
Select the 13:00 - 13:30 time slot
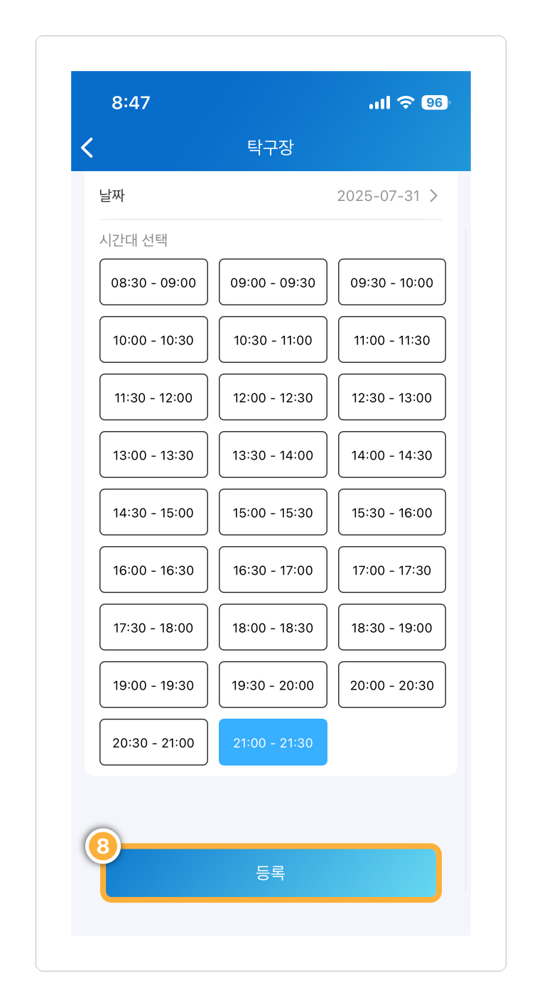[153, 454]
